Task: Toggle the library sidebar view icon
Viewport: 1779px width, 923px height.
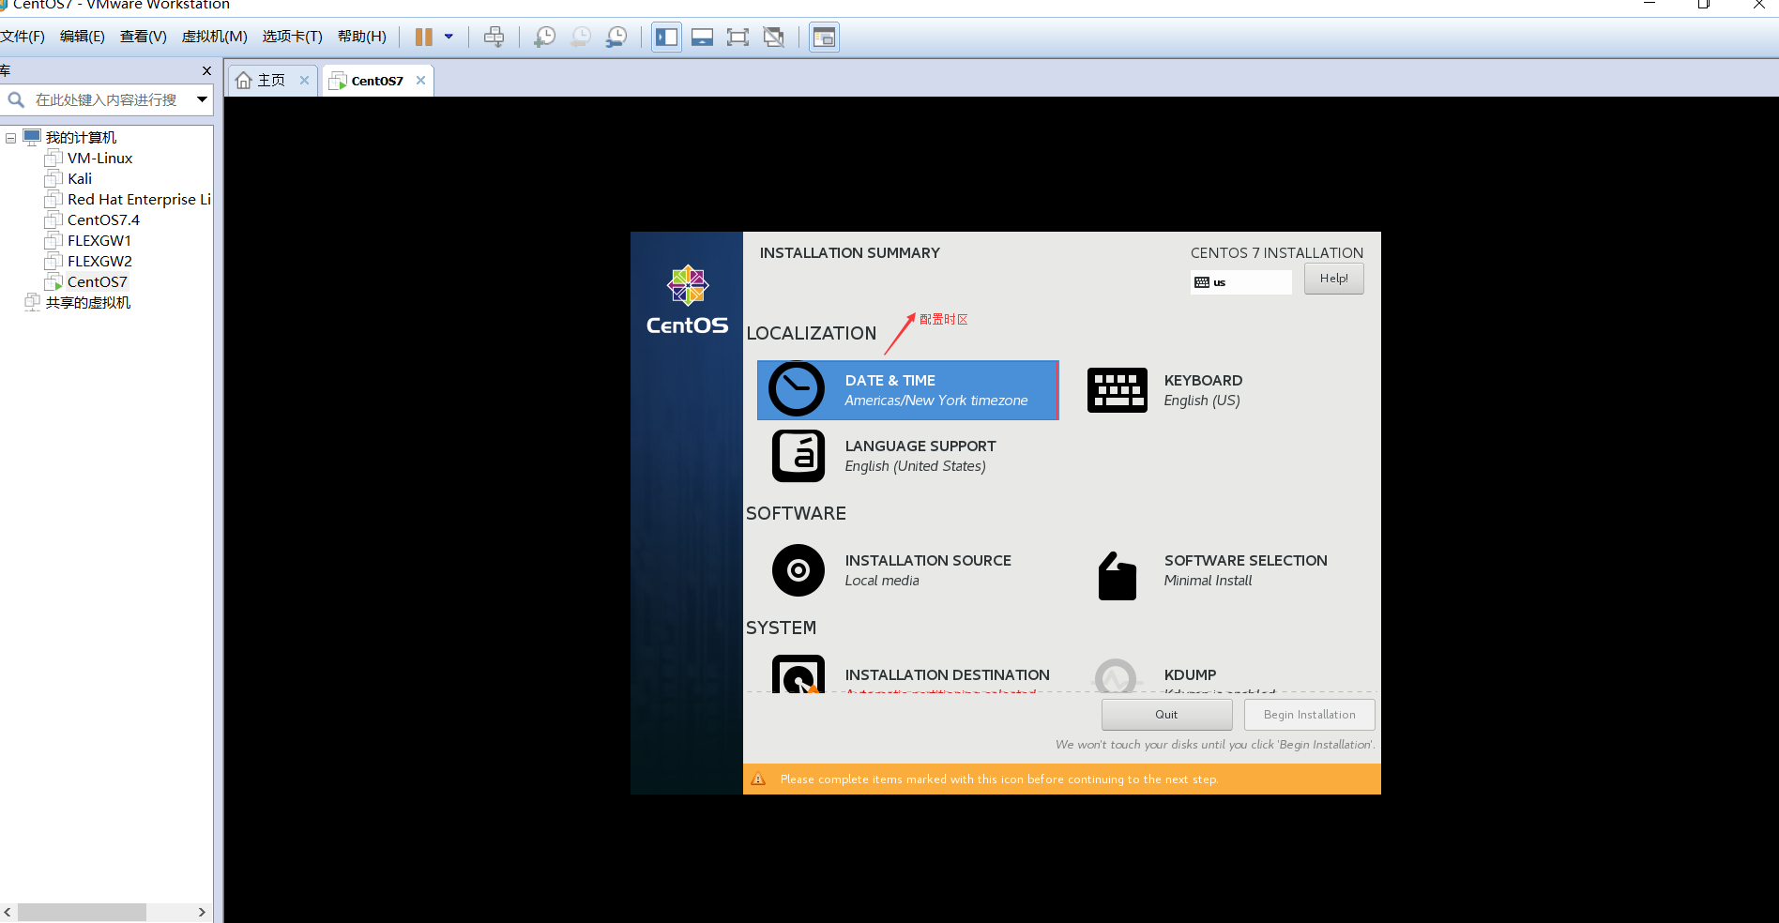Action: click(667, 37)
